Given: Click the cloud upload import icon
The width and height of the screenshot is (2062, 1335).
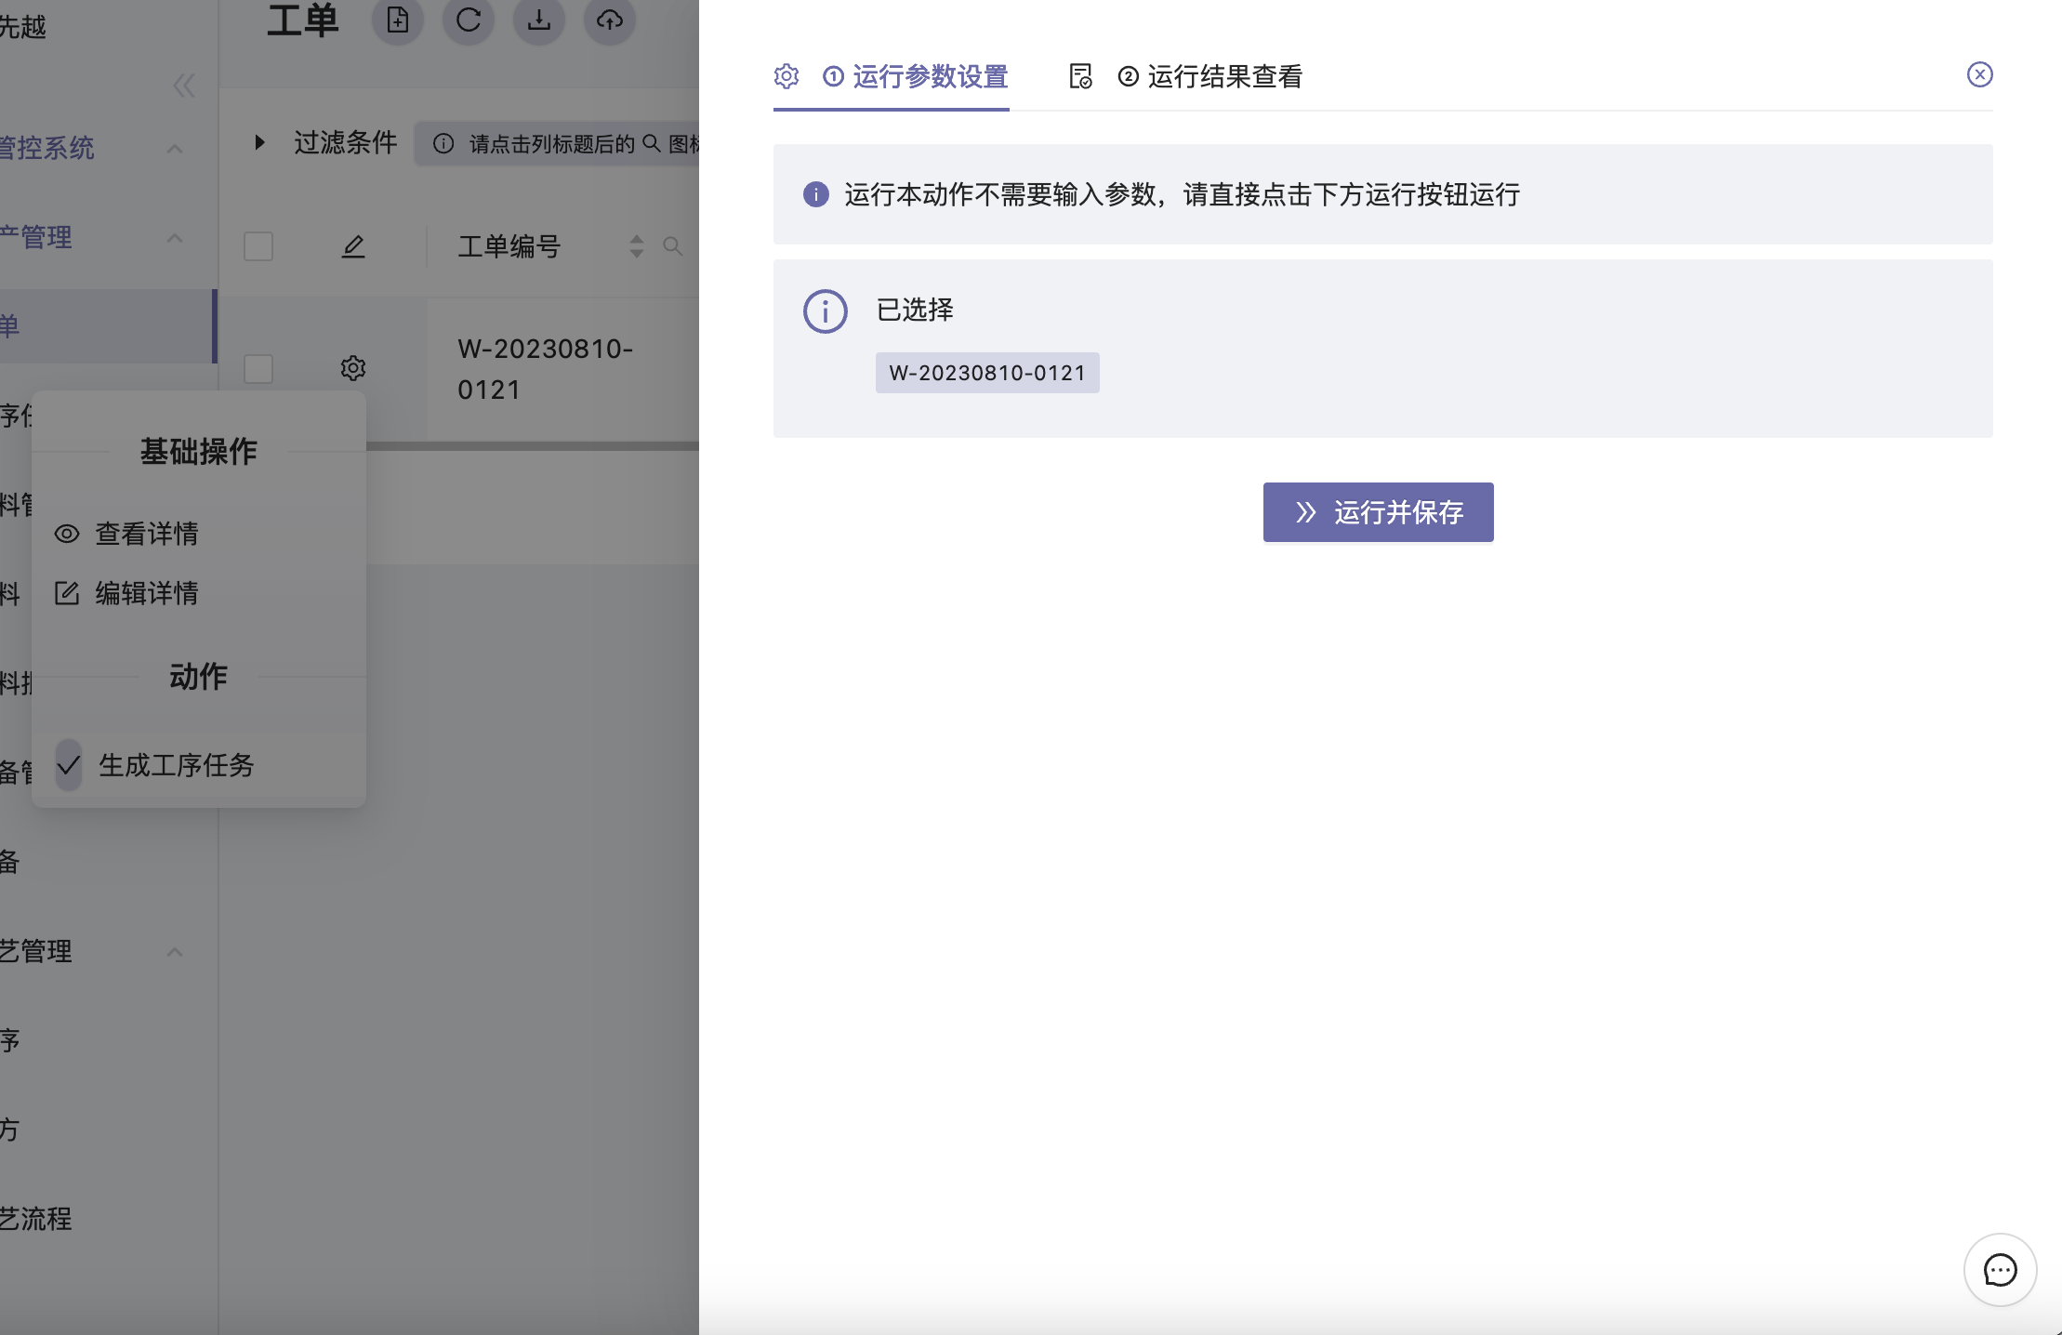Looking at the screenshot, I should tap(610, 20).
